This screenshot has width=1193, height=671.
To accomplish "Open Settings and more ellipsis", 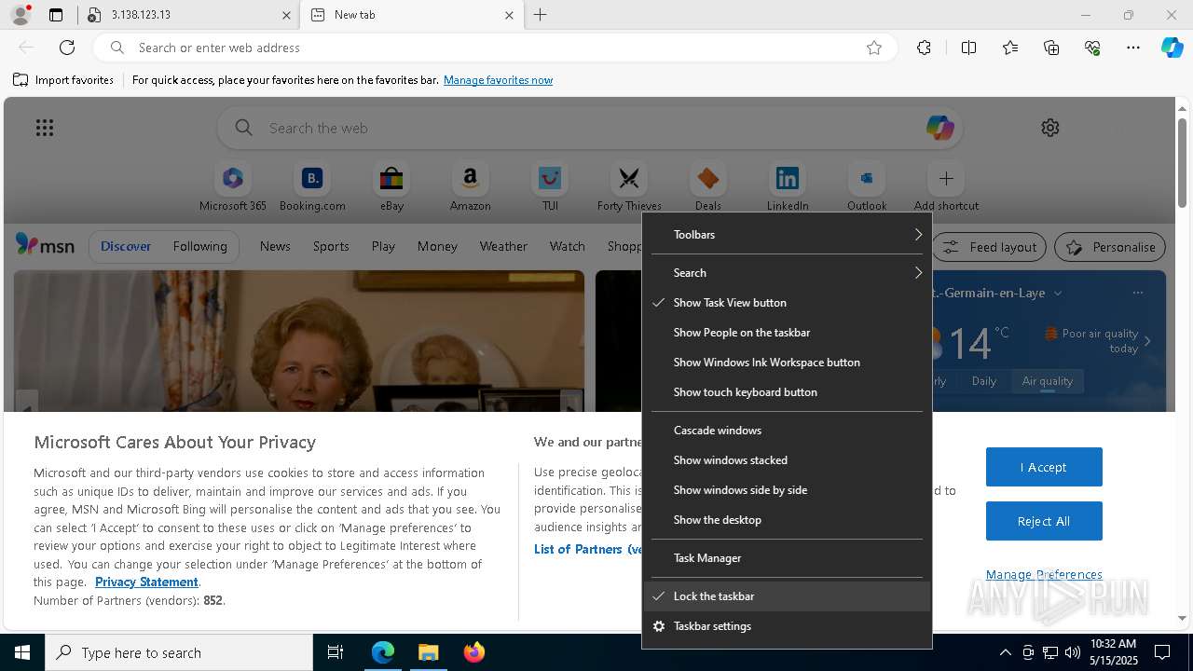I will tap(1133, 48).
